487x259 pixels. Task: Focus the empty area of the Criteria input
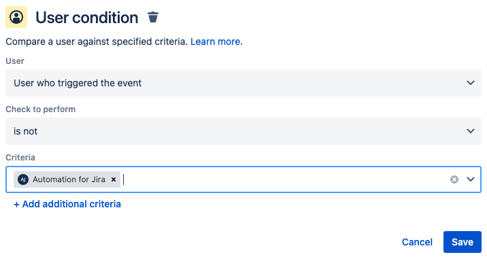click(x=284, y=179)
